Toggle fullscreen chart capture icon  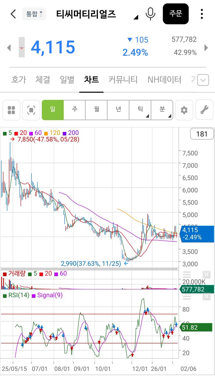[31, 110]
